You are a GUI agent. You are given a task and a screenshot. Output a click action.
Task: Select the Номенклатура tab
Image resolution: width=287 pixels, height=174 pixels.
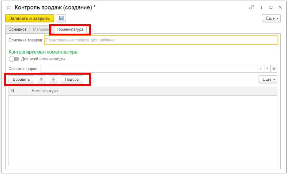(x=70, y=29)
